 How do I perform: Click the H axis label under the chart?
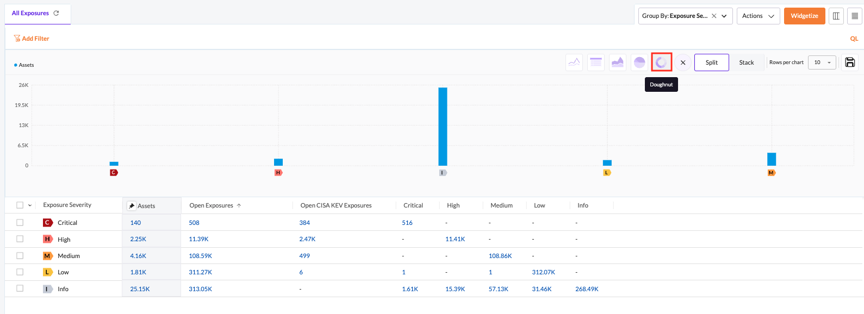278,173
